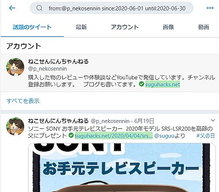Open the @suguu mention
Viewport: 219px width, 192px height.
click(x=164, y=136)
